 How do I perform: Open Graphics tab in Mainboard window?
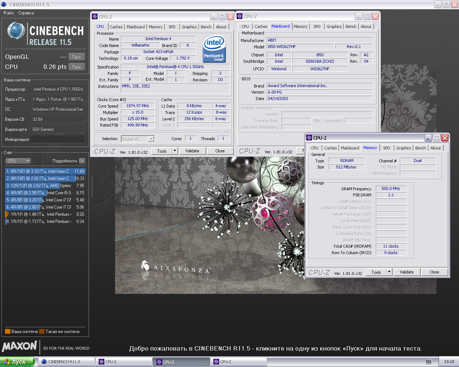click(x=334, y=27)
